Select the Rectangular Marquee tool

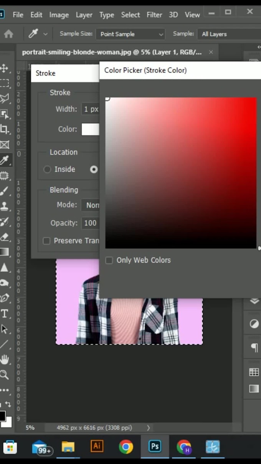(x=4, y=83)
